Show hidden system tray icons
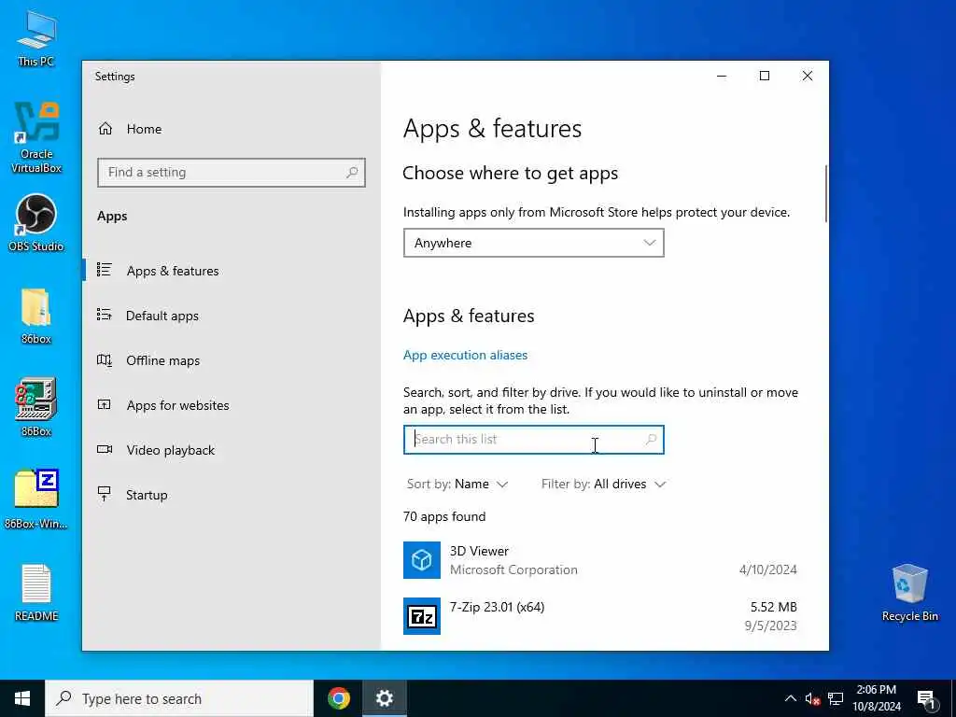 coord(790,698)
